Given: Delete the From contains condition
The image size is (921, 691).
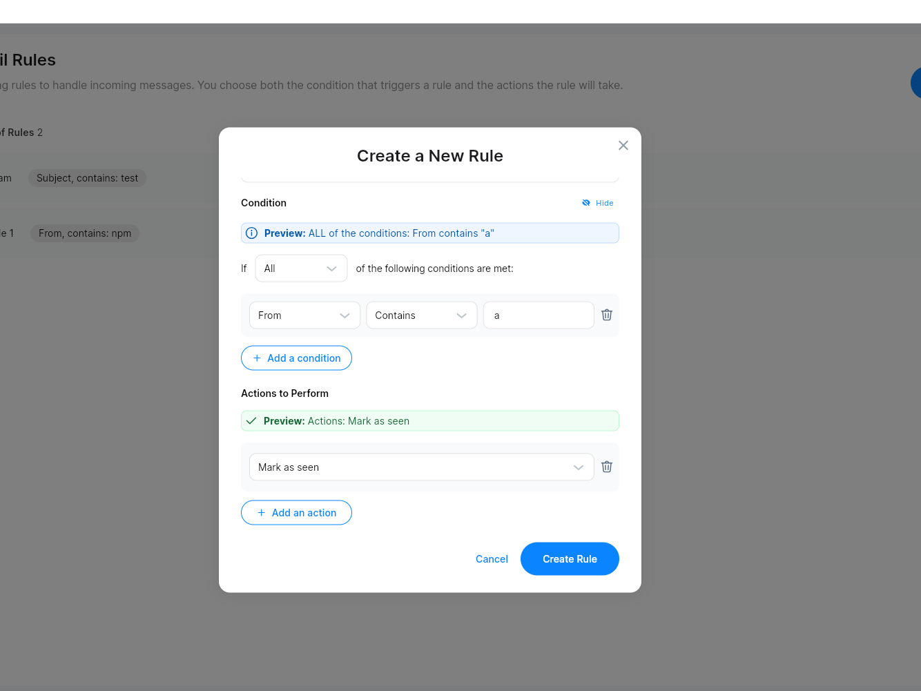Looking at the screenshot, I should tap(607, 315).
